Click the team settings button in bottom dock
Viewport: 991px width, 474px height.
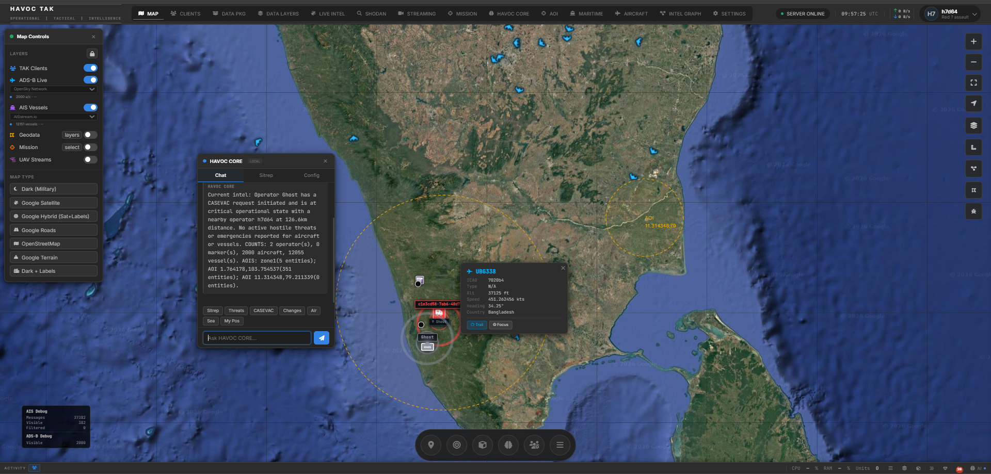pos(534,445)
